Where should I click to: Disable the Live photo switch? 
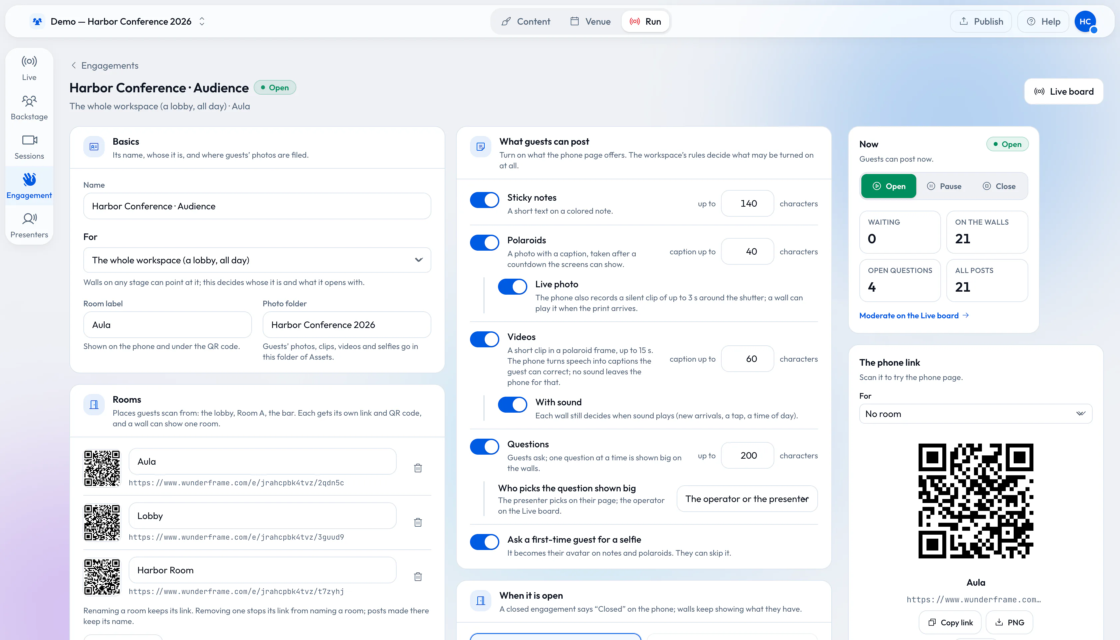click(x=513, y=287)
